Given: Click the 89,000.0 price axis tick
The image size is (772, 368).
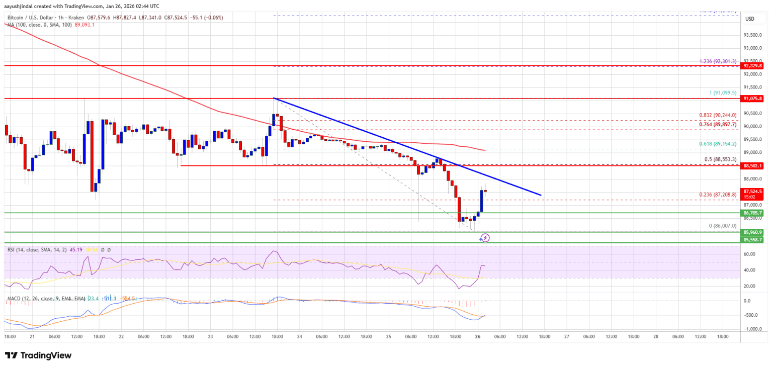Looking at the screenshot, I should 753,152.
